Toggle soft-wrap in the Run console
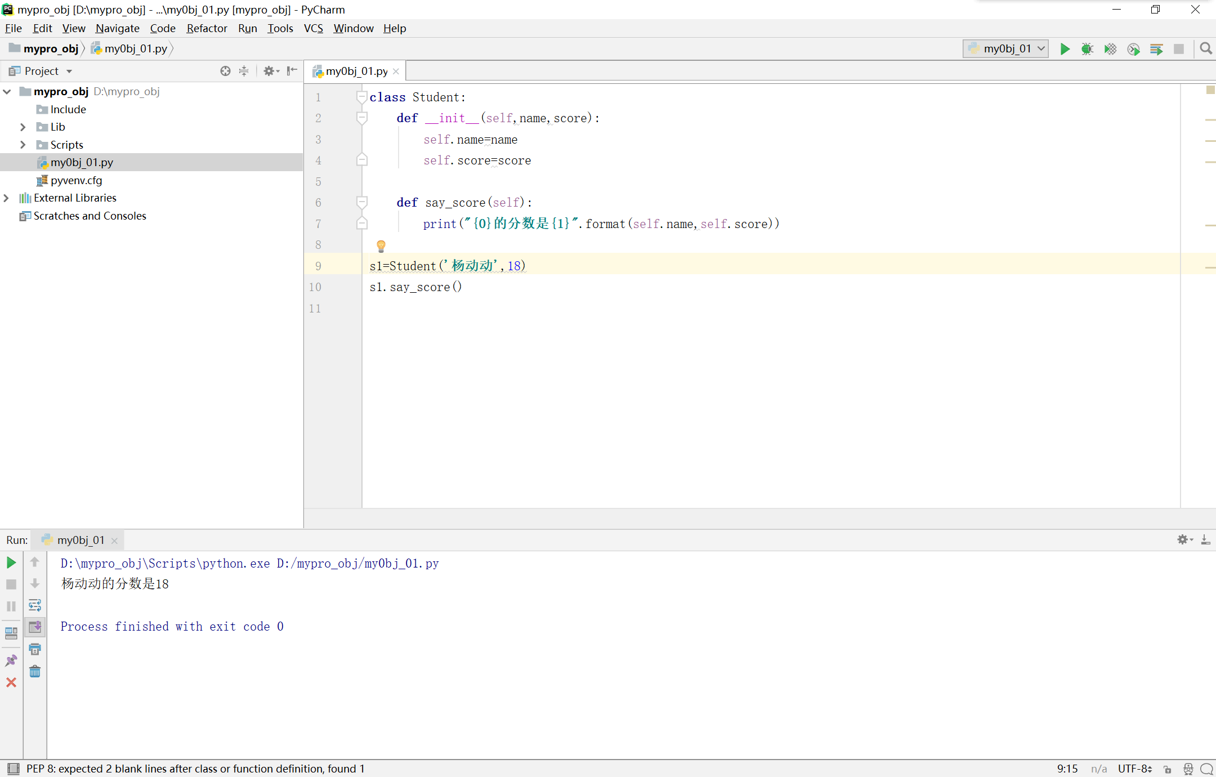Screen dimensions: 1216x777 click(35, 605)
